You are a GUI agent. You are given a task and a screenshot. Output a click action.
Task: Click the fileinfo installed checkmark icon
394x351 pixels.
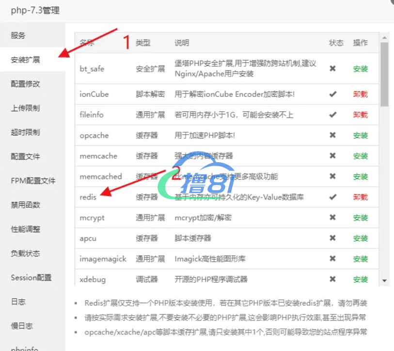[332, 115]
